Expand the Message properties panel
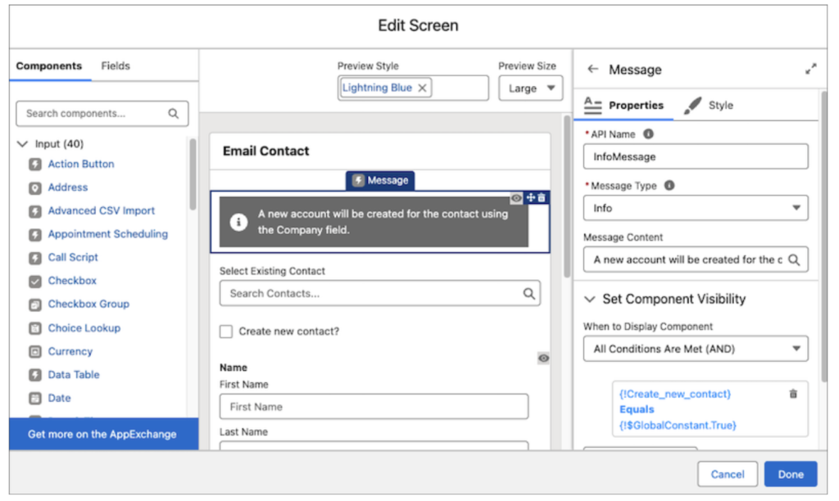This screenshot has width=839, height=501. pos(810,70)
